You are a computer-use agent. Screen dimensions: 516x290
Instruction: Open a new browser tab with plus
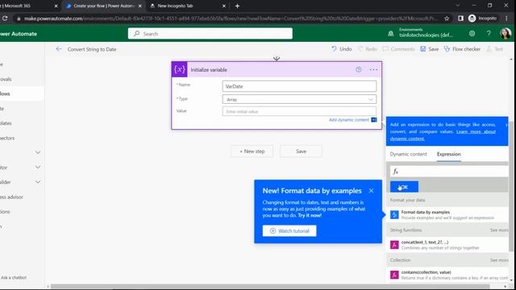pos(237,6)
